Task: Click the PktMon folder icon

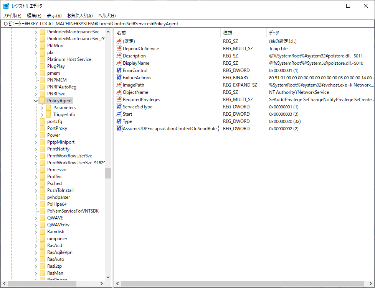Action: [x=42, y=45]
